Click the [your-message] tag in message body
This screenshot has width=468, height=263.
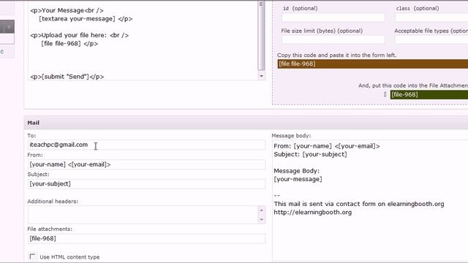click(298, 179)
